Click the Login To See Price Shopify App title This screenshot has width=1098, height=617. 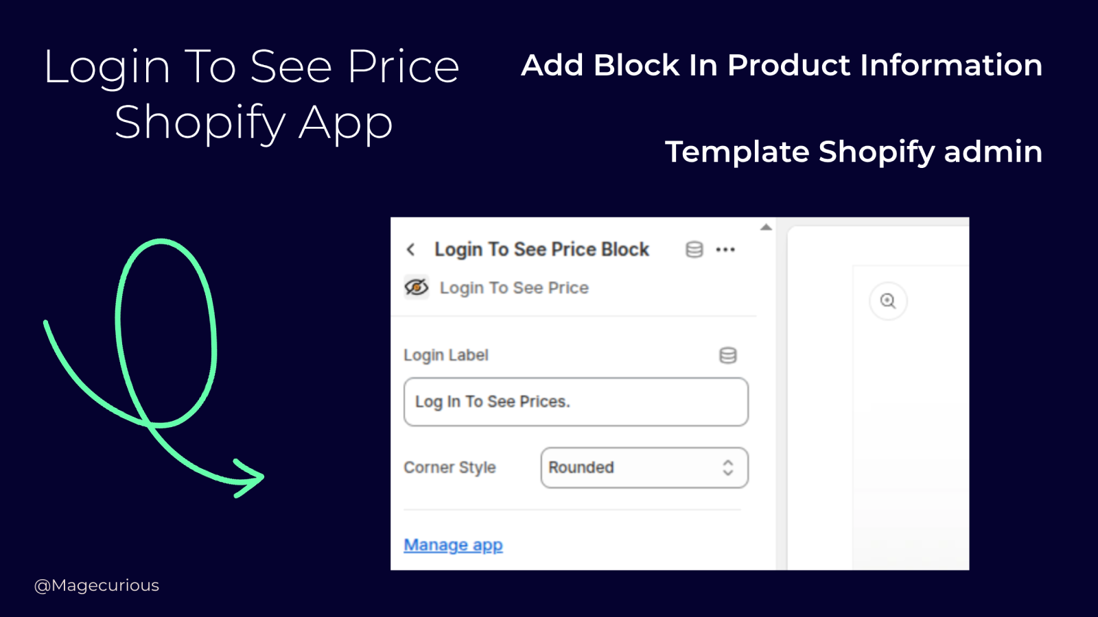coord(252,95)
